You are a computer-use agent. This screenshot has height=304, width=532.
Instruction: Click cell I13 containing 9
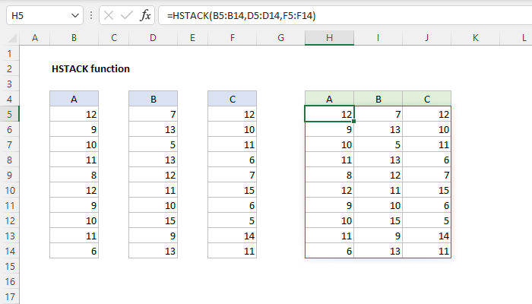[x=378, y=236]
